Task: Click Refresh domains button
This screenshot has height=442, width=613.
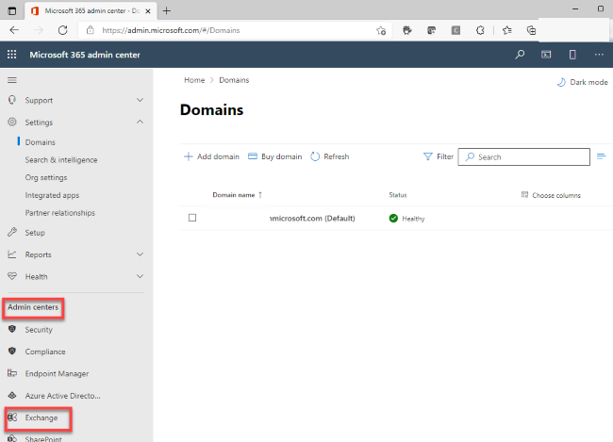Action: click(x=330, y=156)
